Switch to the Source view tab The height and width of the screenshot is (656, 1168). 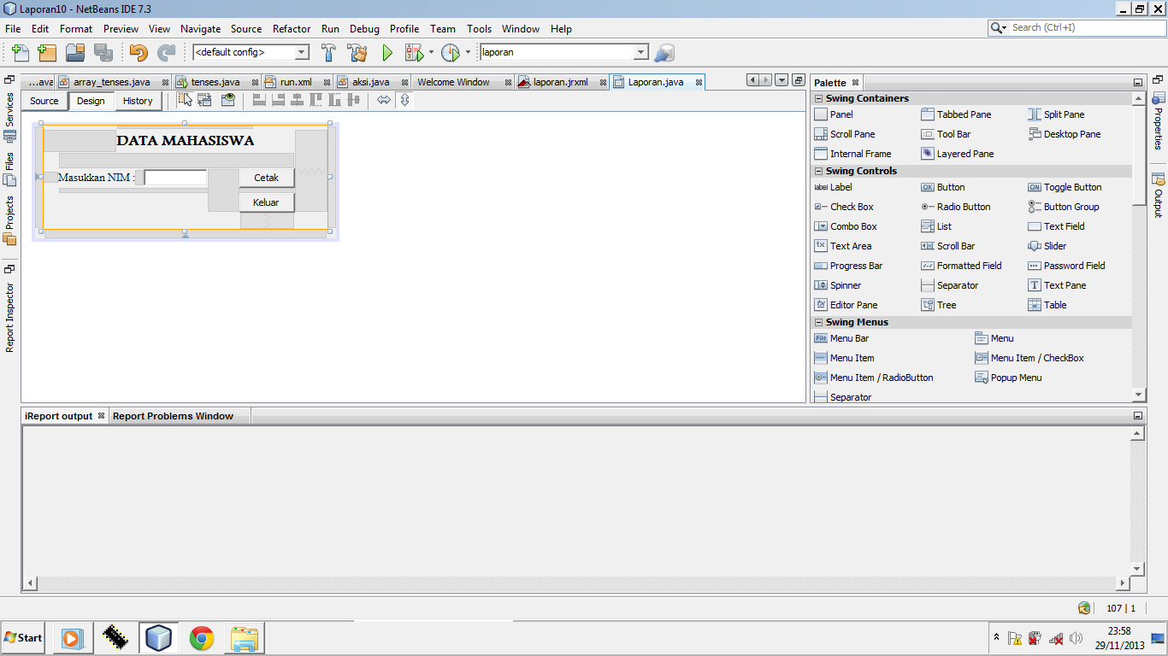(44, 100)
